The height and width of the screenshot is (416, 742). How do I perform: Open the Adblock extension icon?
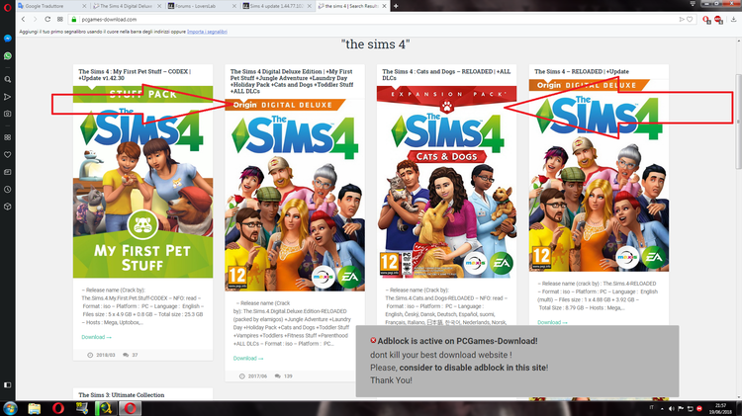coord(719,20)
